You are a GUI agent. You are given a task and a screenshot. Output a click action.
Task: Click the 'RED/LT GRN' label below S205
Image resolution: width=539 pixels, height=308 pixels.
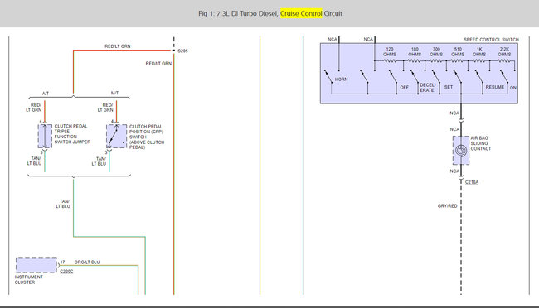click(158, 64)
